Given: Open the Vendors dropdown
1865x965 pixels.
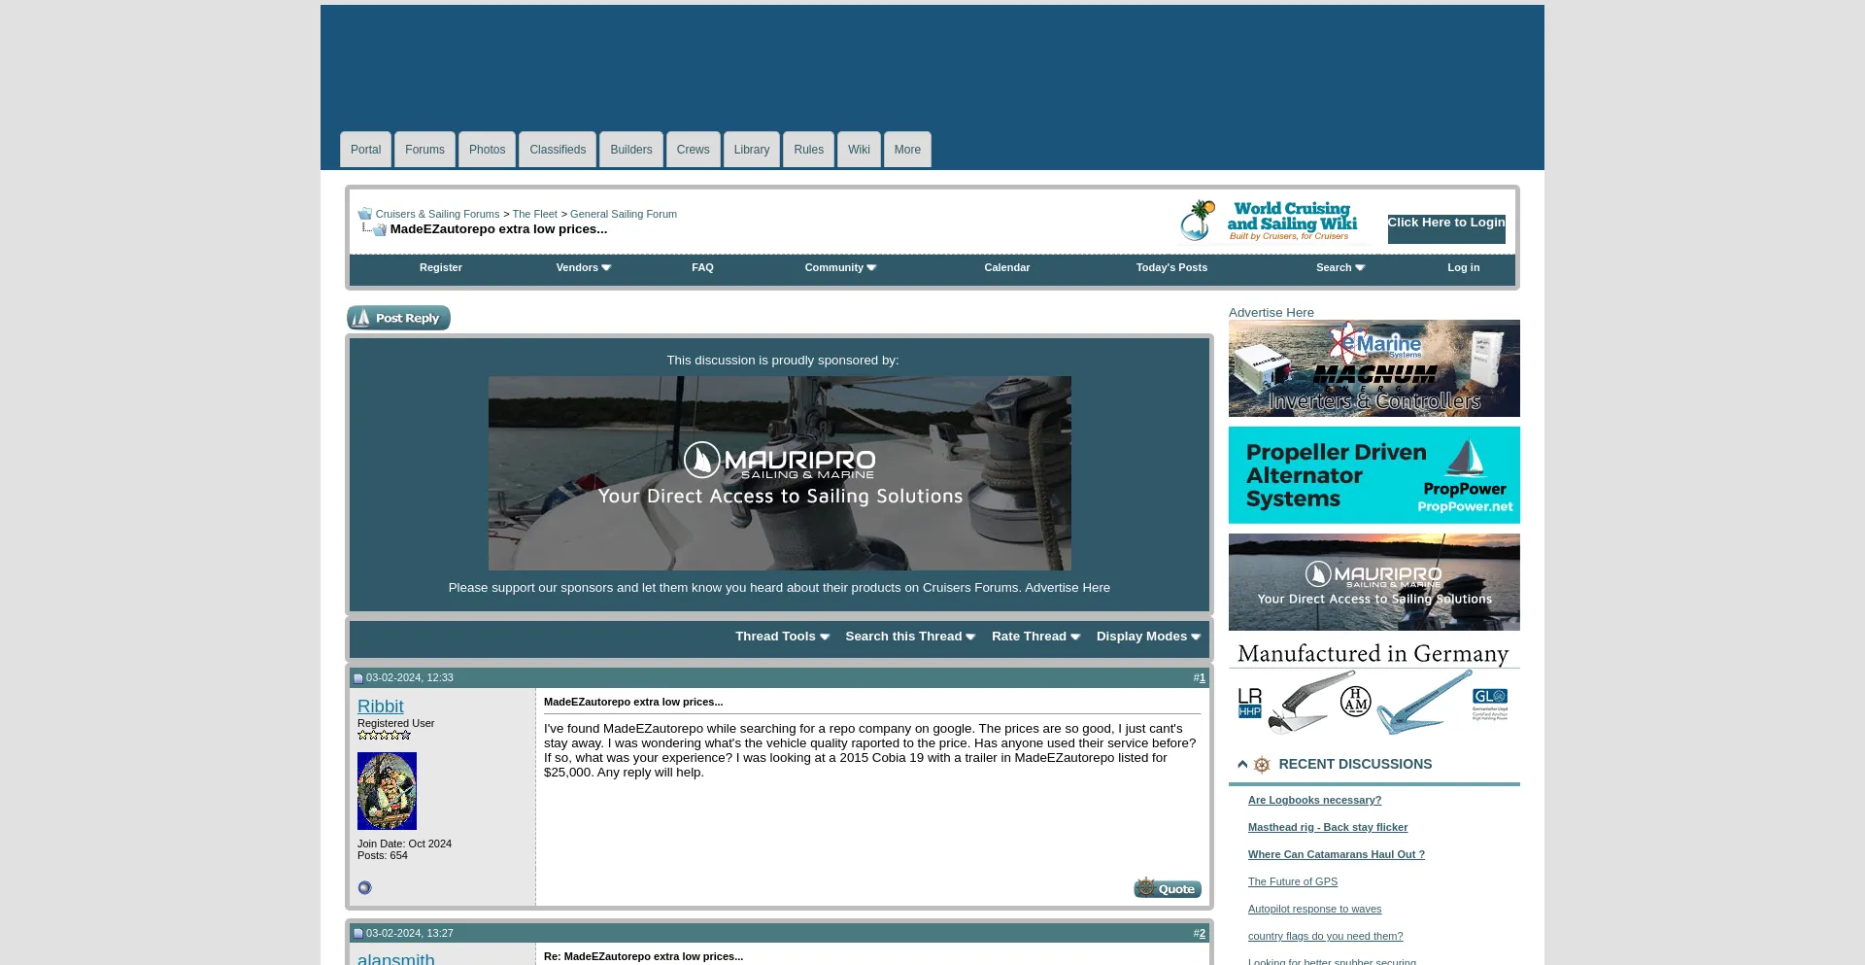Looking at the screenshot, I should [583, 267].
